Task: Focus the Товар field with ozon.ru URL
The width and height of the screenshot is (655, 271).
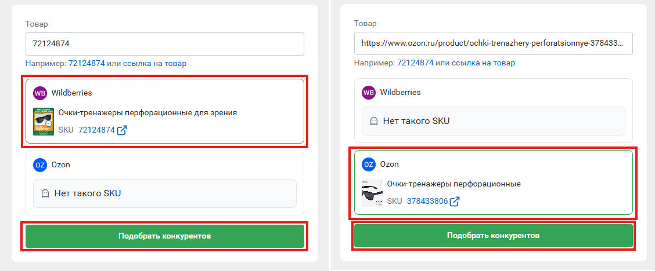Action: point(494,43)
